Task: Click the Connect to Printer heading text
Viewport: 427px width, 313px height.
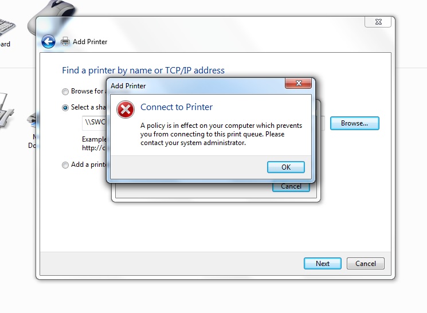Action: 177,107
